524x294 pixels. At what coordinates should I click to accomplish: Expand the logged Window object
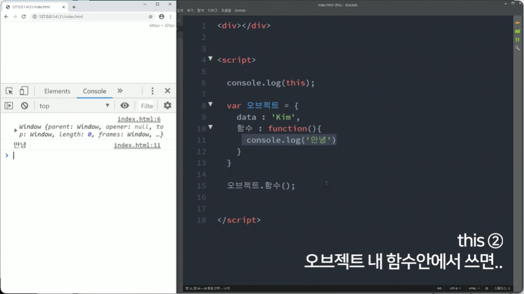click(x=15, y=130)
